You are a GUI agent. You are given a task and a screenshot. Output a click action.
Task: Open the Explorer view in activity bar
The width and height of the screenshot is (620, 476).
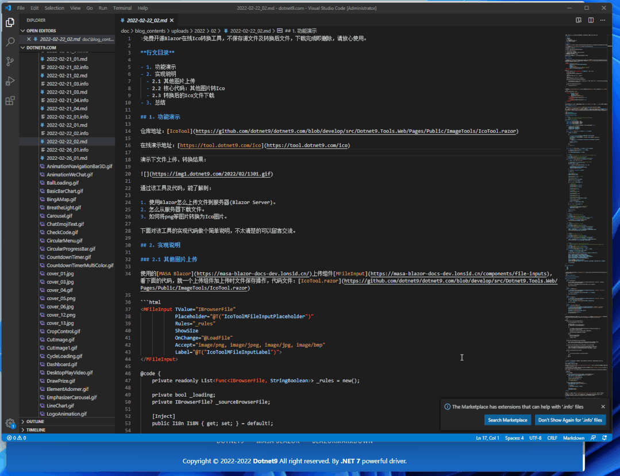[x=10, y=22]
